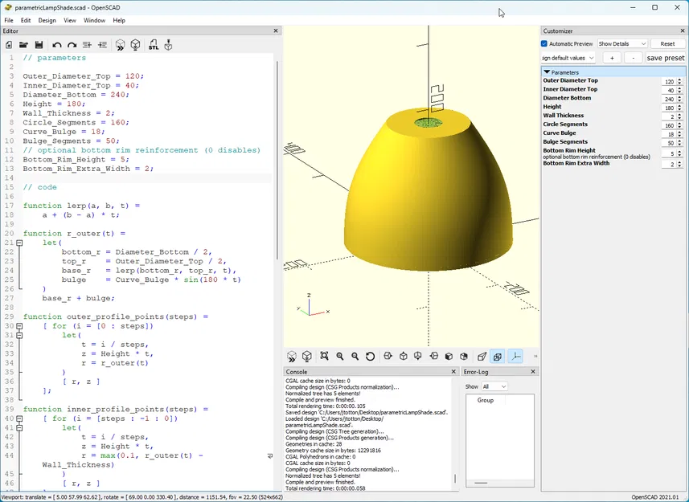Image resolution: width=689 pixels, height=502 pixels.
Task: Render the design with the render icon
Action: click(x=135, y=45)
